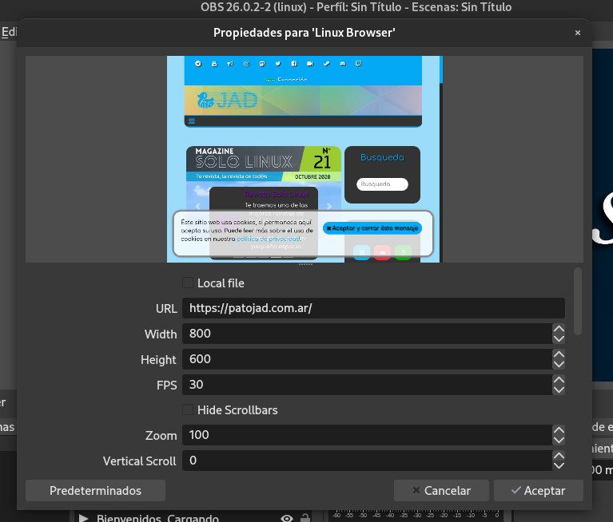
Task: Increase FPS with the up arrow
Action: coord(559,379)
